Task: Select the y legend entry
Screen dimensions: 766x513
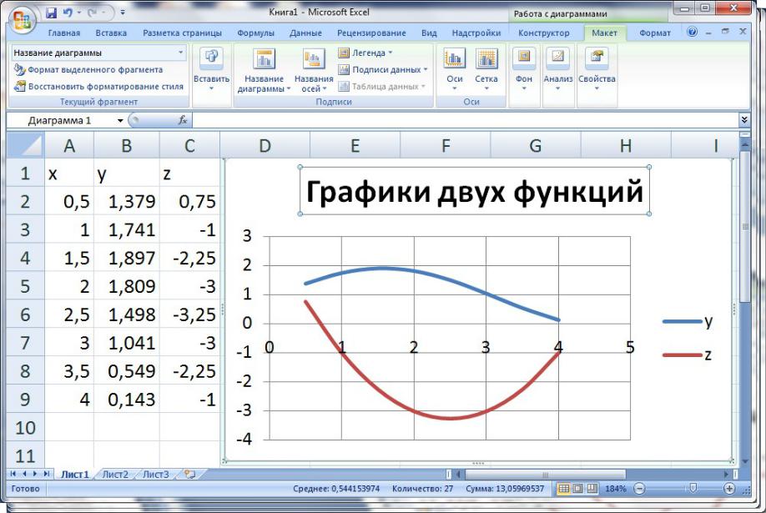Action: pyautogui.click(x=688, y=321)
